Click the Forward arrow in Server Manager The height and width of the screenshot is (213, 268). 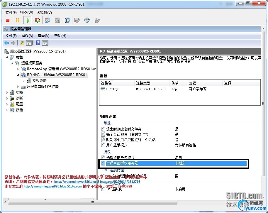pos(13,43)
